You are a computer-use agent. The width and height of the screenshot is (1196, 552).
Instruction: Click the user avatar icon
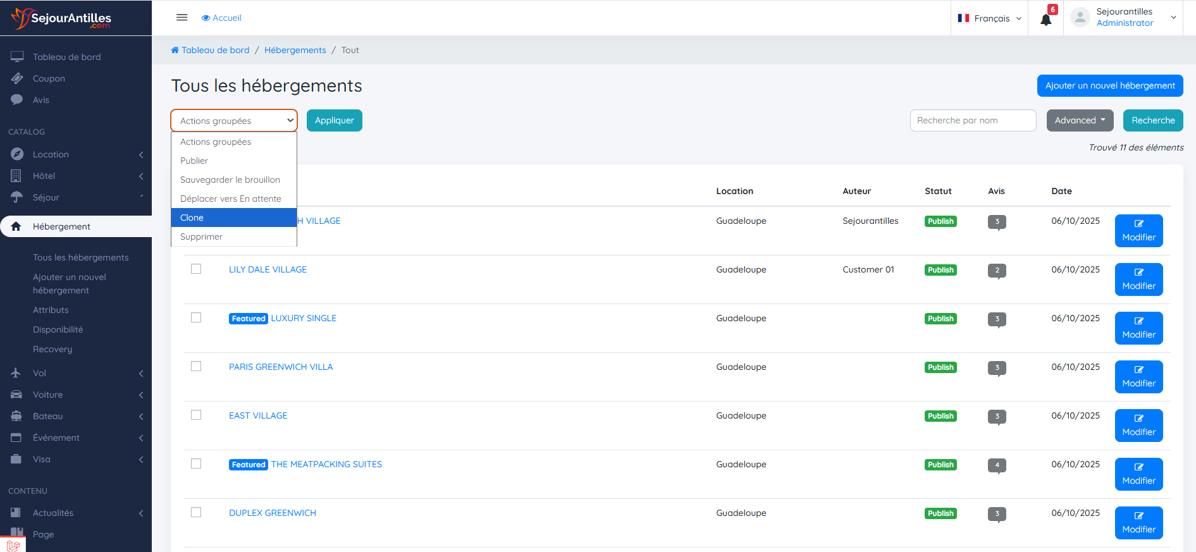(x=1080, y=18)
